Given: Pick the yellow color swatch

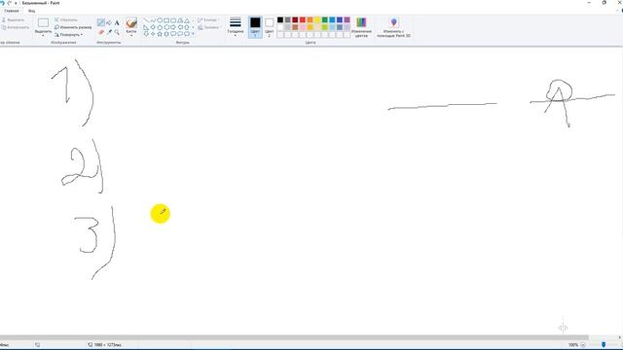Looking at the screenshot, I should [317, 19].
